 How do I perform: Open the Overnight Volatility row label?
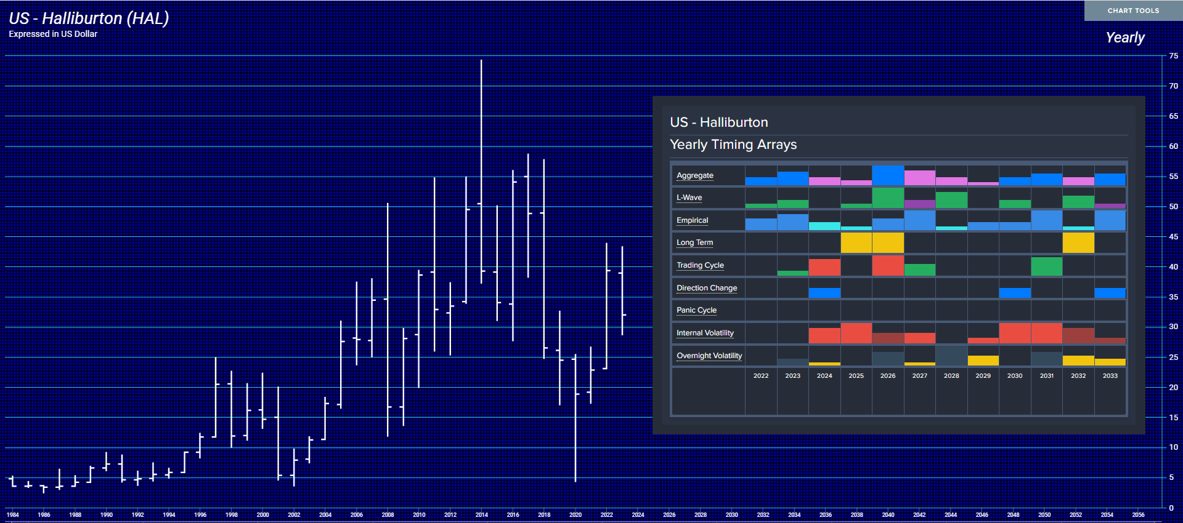click(710, 356)
